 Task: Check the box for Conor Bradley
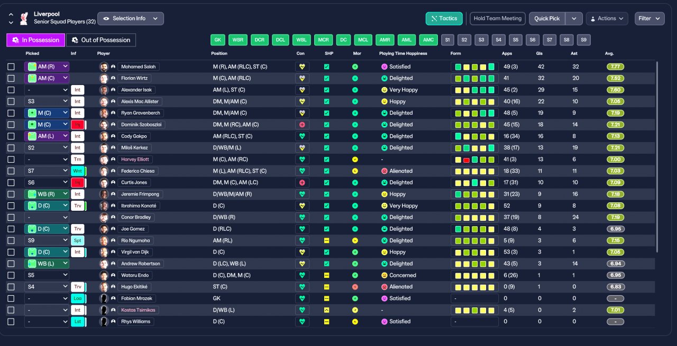click(11, 218)
